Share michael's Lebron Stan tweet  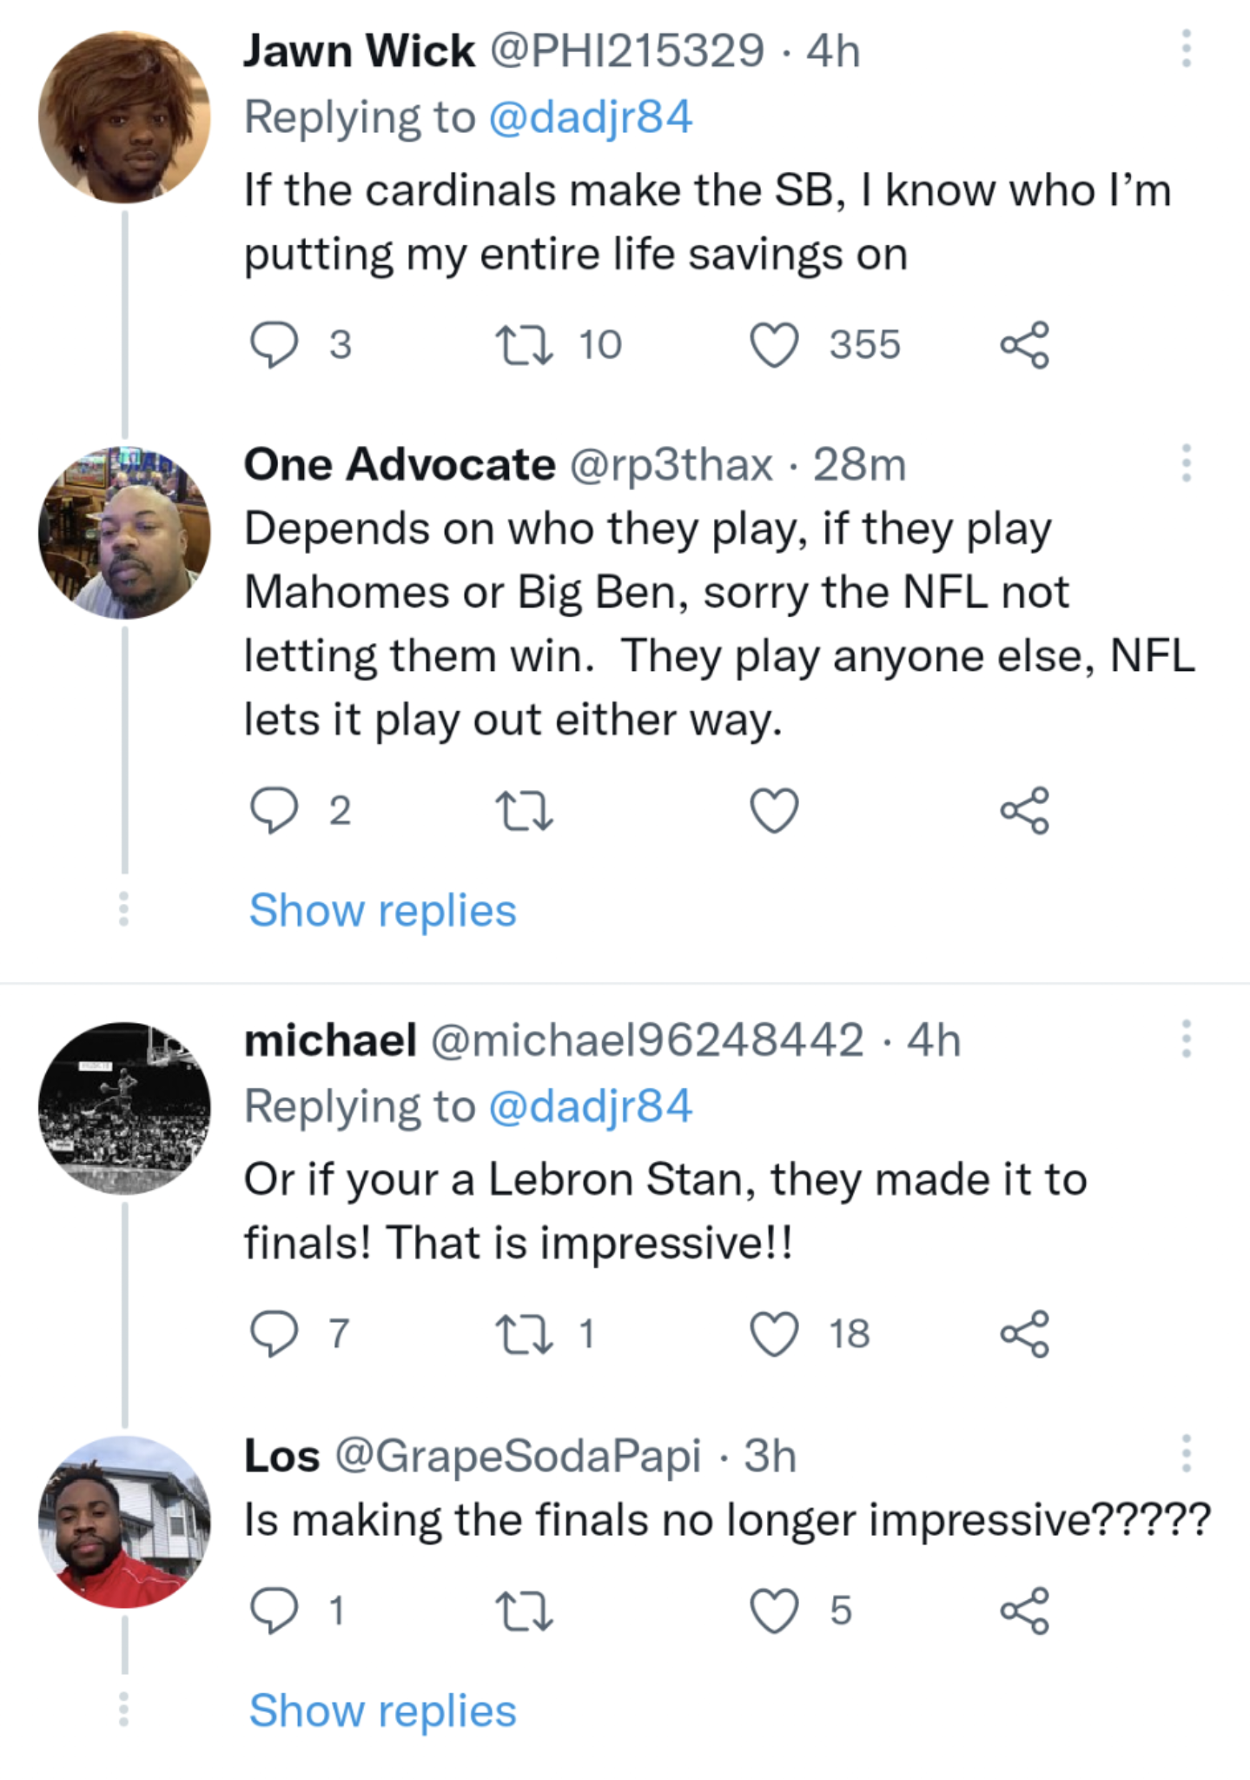coord(1025,1334)
